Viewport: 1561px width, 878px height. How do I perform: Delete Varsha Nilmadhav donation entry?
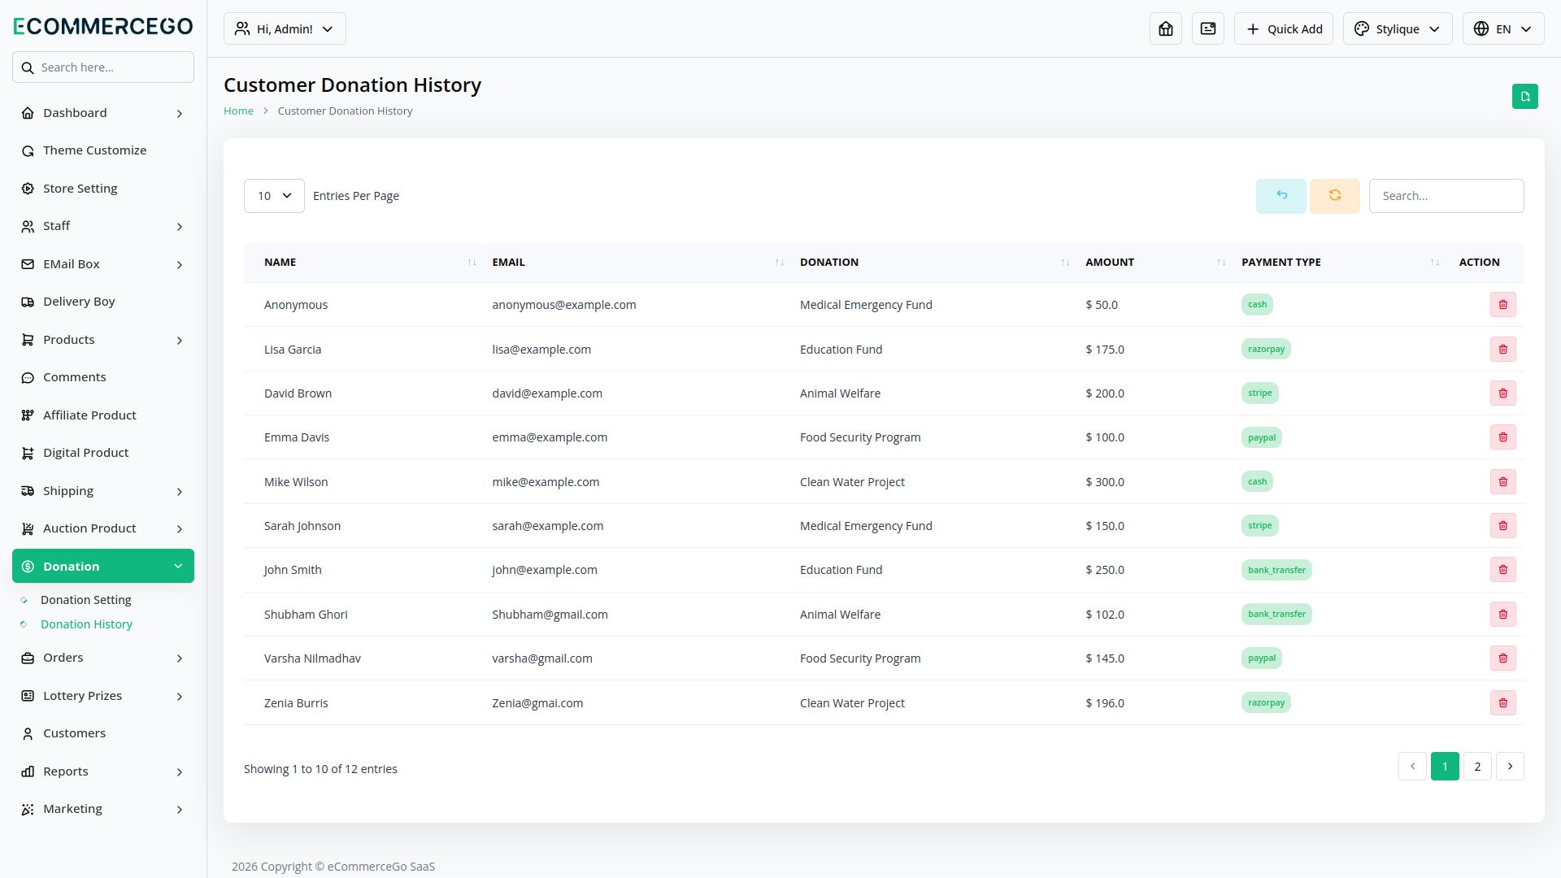click(x=1503, y=658)
